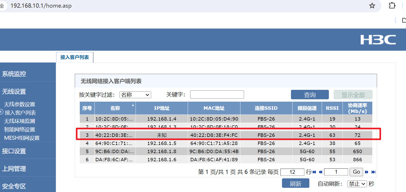406x192 pixels.
Task: Click IP cell 192.168.1.5
Action: [162, 143]
